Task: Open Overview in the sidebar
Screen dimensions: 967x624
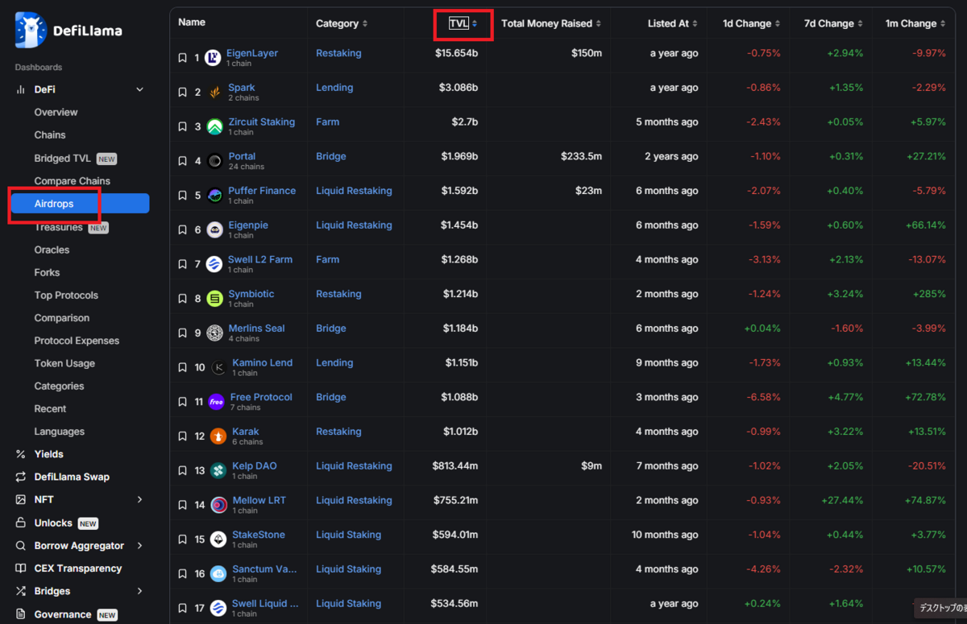Action: 56,112
